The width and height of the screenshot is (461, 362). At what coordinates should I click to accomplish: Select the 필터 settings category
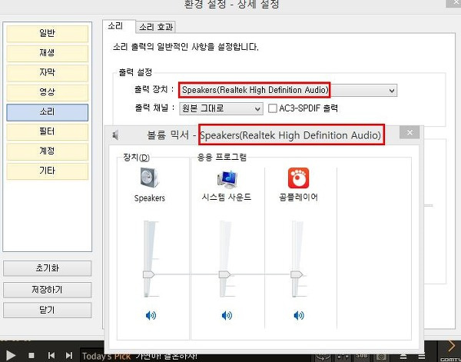tap(47, 131)
